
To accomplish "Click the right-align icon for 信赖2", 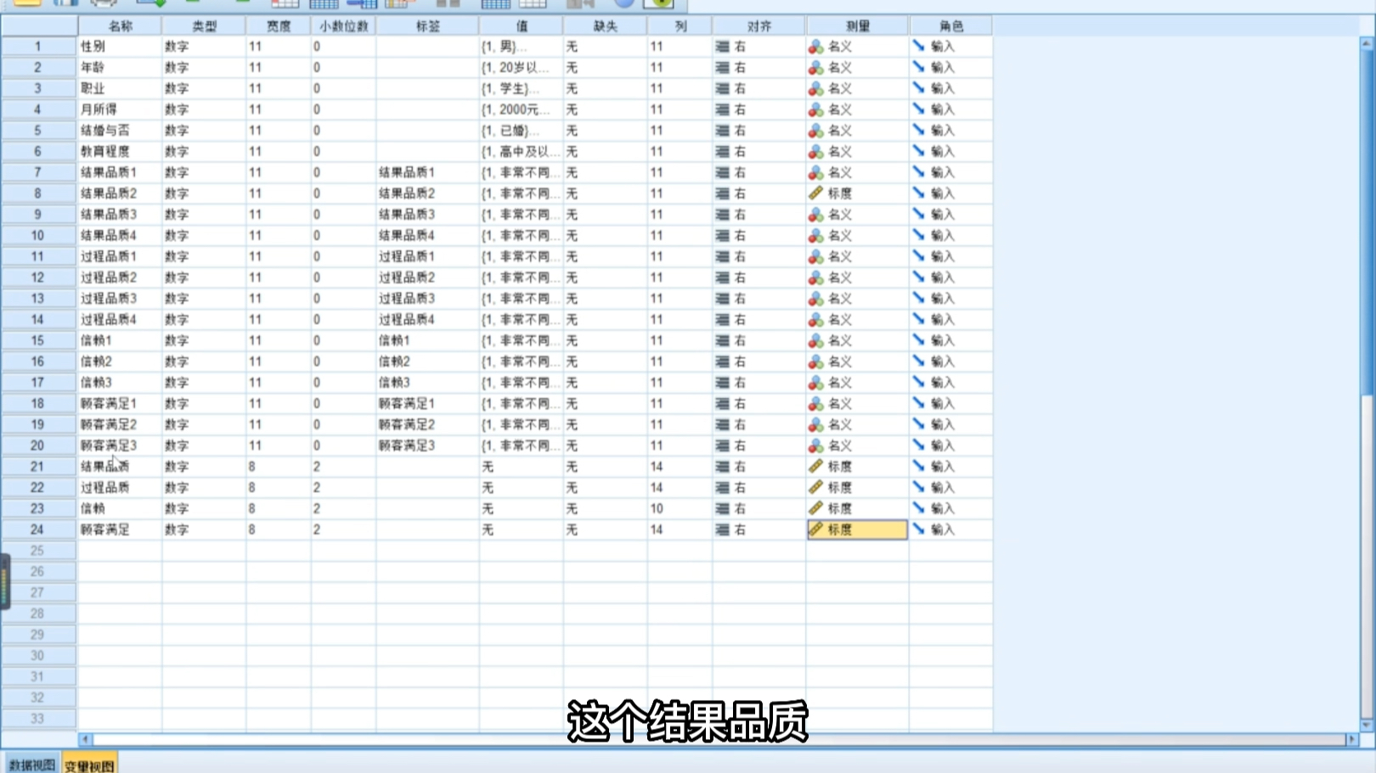I will (x=722, y=361).
